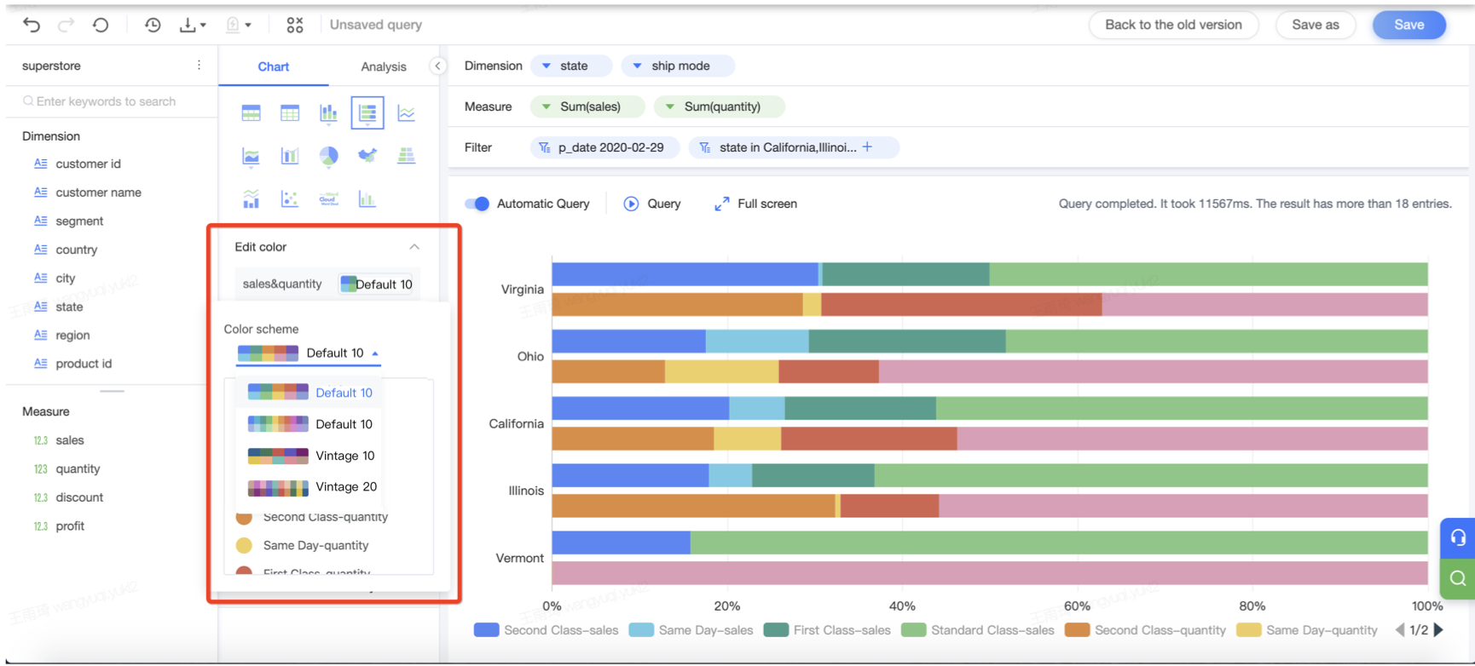Click the blue Save button
Image resolution: width=1475 pixels, height=666 pixels.
coord(1409,25)
